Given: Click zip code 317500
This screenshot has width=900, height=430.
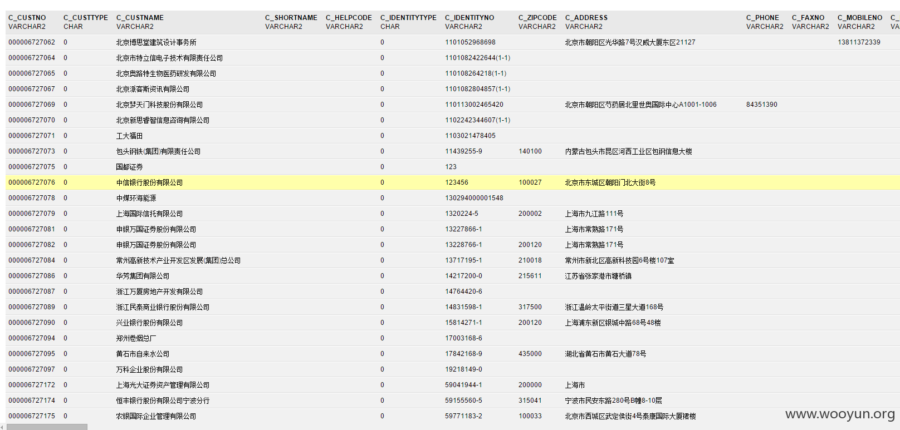Looking at the screenshot, I should (x=530, y=307).
